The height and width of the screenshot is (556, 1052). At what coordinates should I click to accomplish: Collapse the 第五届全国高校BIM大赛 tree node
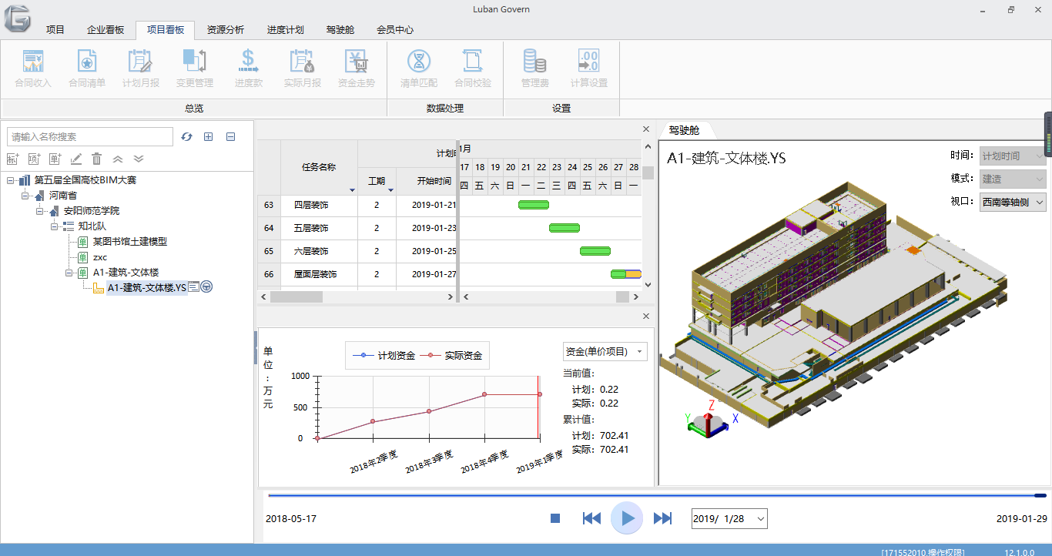click(x=10, y=180)
